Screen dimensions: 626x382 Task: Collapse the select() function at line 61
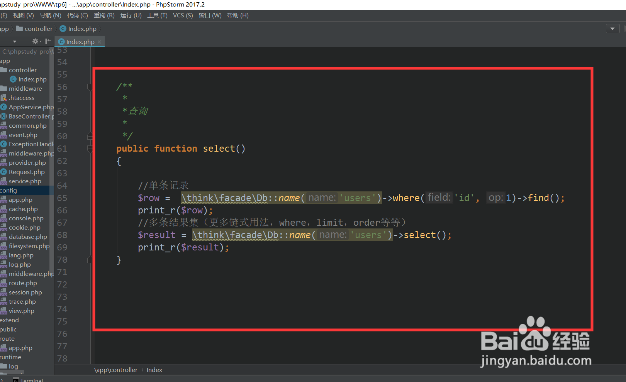coord(90,149)
